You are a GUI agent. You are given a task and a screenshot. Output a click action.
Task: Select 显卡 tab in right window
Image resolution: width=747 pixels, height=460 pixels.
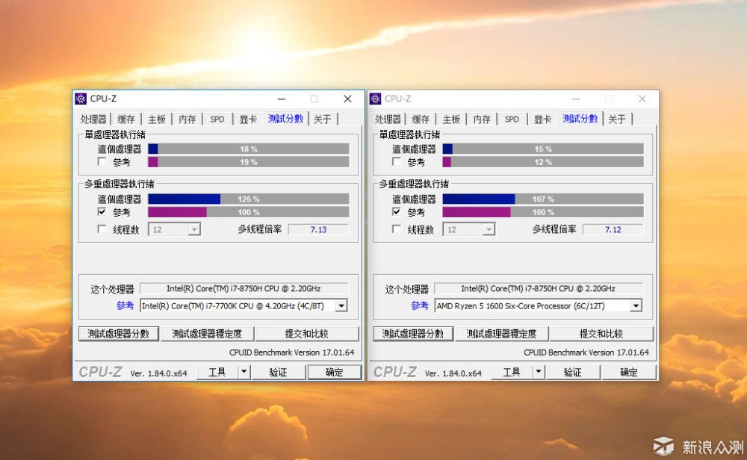542,119
